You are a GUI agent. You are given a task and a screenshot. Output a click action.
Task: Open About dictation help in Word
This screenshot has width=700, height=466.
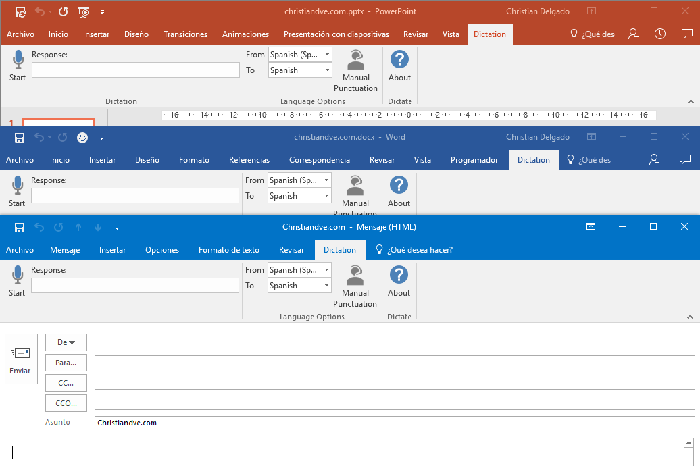pos(399,191)
